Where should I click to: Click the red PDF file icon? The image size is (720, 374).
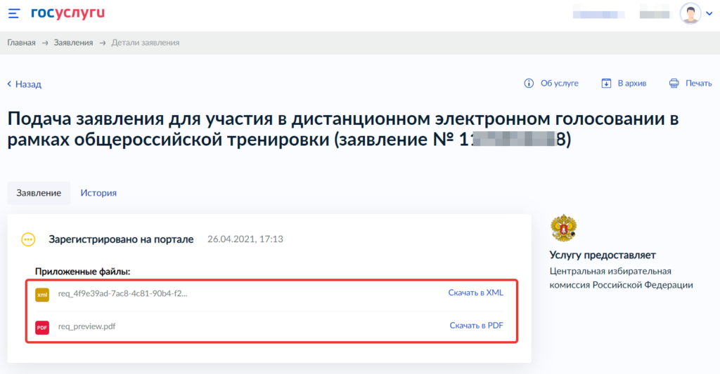(42, 327)
